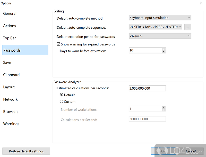Uncheck Show warning for expired passwords
Viewport: 206px width, 157px height.
coord(58,44)
